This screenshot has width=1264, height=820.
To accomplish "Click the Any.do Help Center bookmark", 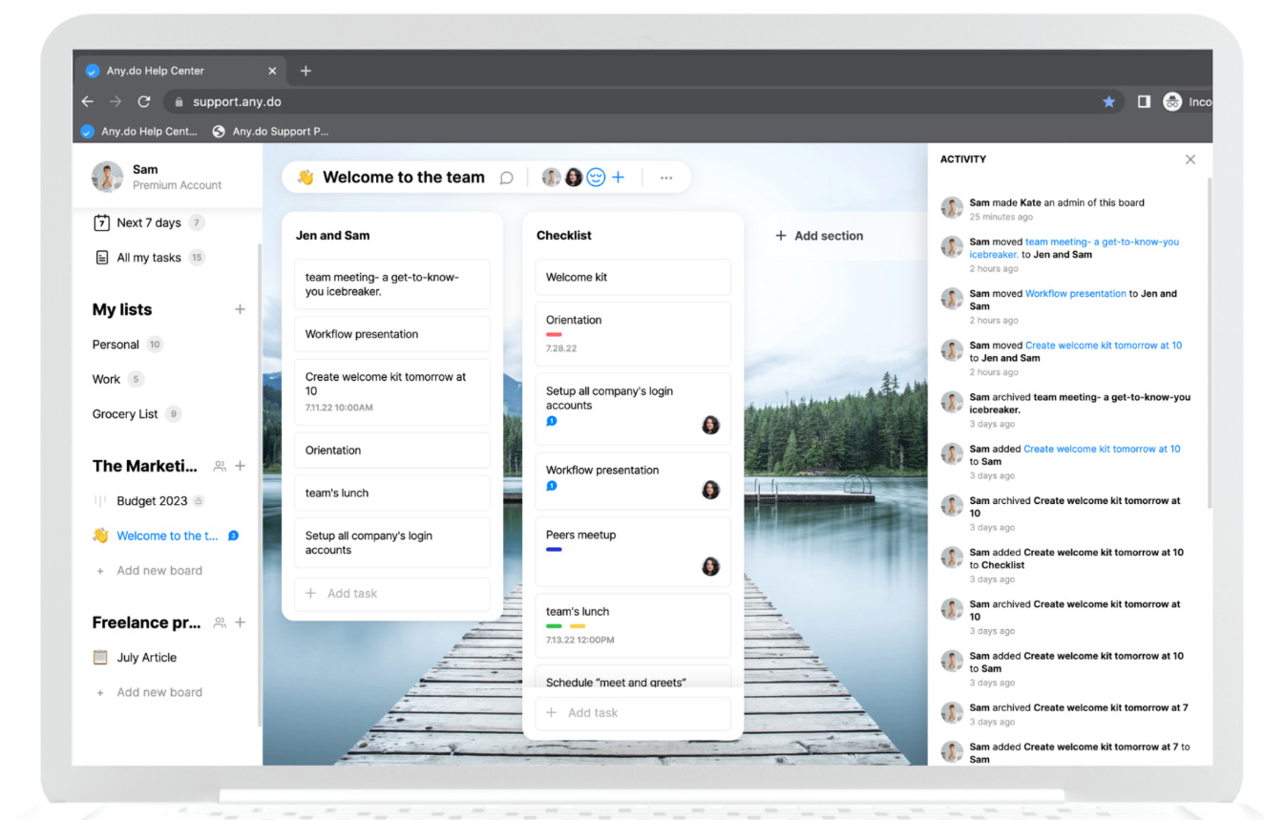I will click(139, 132).
